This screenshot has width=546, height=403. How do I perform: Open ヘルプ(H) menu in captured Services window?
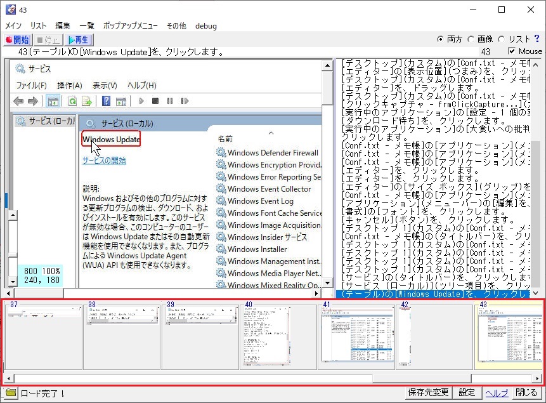(x=141, y=86)
